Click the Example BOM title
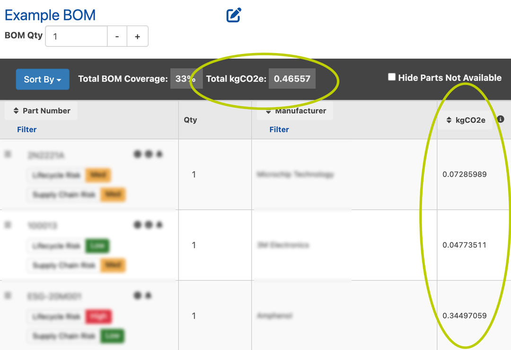Screen dimensions: 511x350 pyautogui.click(x=50, y=15)
